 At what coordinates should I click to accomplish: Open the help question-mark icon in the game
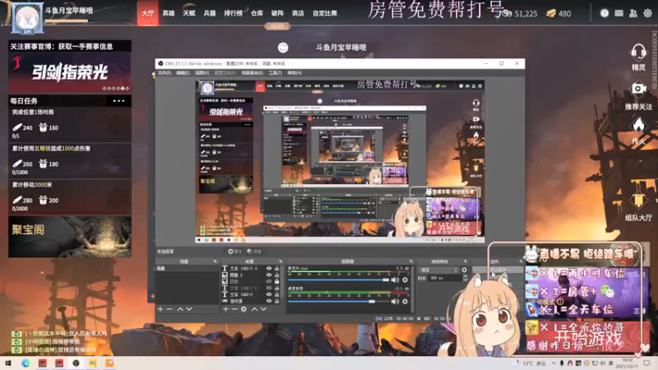(x=605, y=13)
